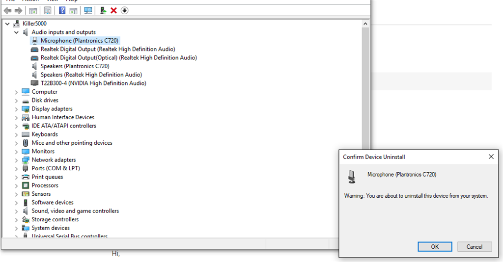
Task: Select the 'Processors' label
Action: click(45, 185)
